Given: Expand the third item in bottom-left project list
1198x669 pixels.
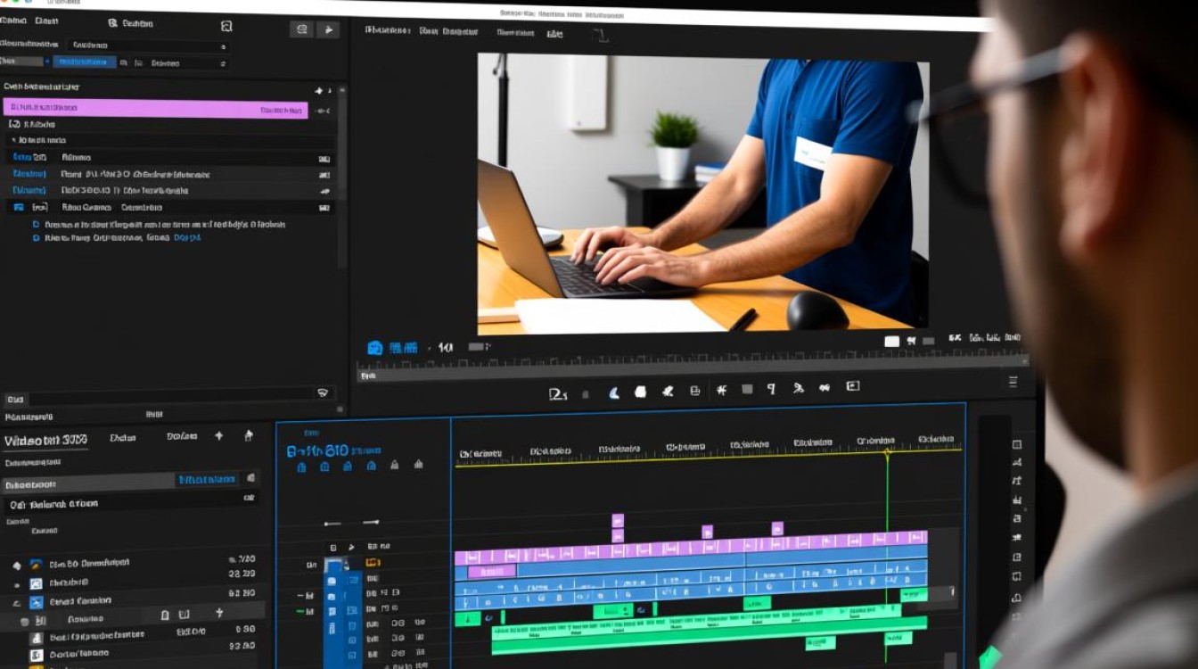Looking at the screenshot, I should (x=16, y=602).
